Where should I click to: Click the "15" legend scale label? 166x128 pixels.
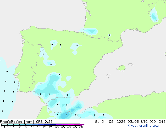click(x=39, y=127)
